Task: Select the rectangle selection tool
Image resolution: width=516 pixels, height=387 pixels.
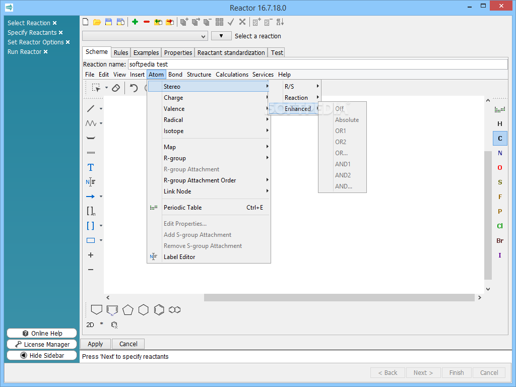Action: (96, 88)
